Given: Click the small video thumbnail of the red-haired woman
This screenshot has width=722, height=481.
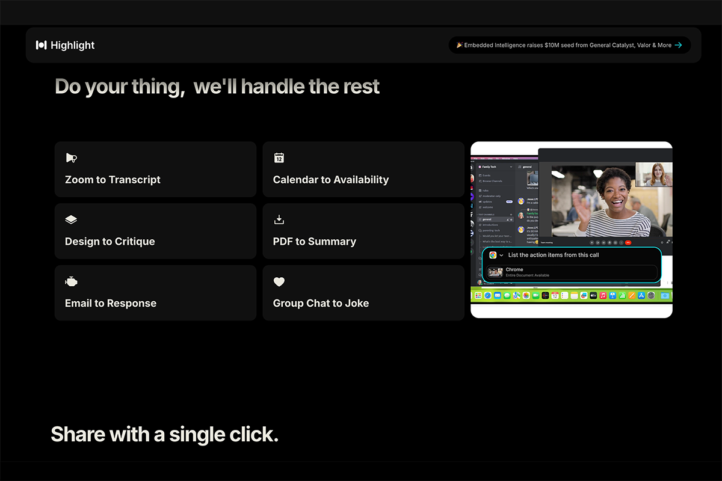Looking at the screenshot, I should point(653,174).
